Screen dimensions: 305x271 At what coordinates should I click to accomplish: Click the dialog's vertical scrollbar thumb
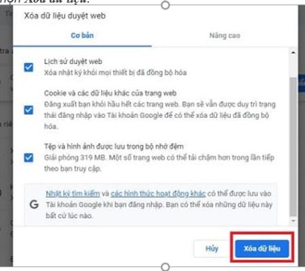click(293, 147)
